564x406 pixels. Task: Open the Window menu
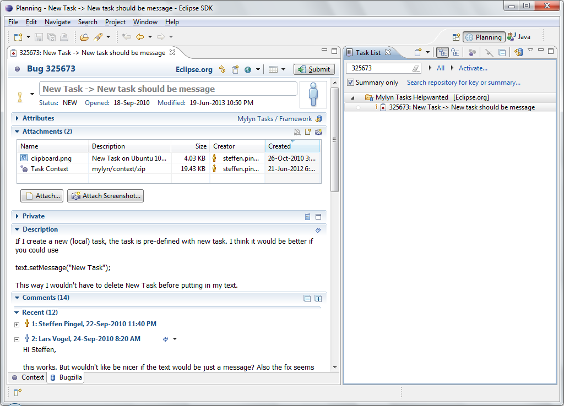(x=145, y=22)
